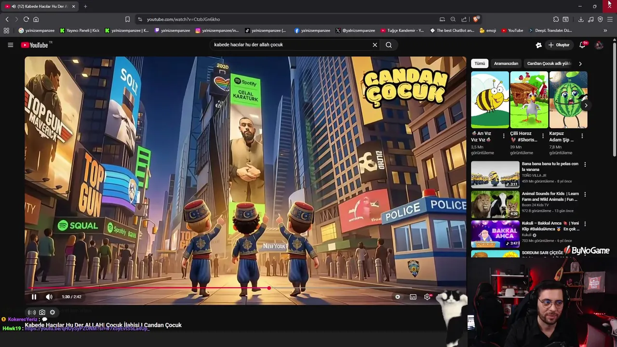Open Boom 24 Kids TV channel name

(x=535, y=205)
